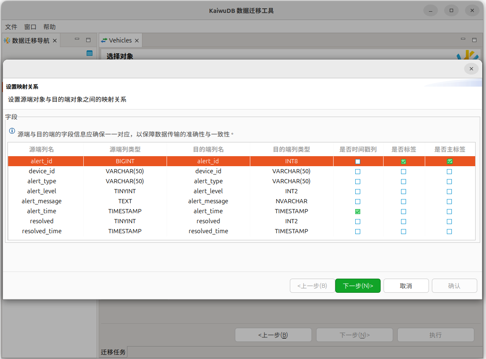Uncheck primary tag for alert_id

click(450, 162)
